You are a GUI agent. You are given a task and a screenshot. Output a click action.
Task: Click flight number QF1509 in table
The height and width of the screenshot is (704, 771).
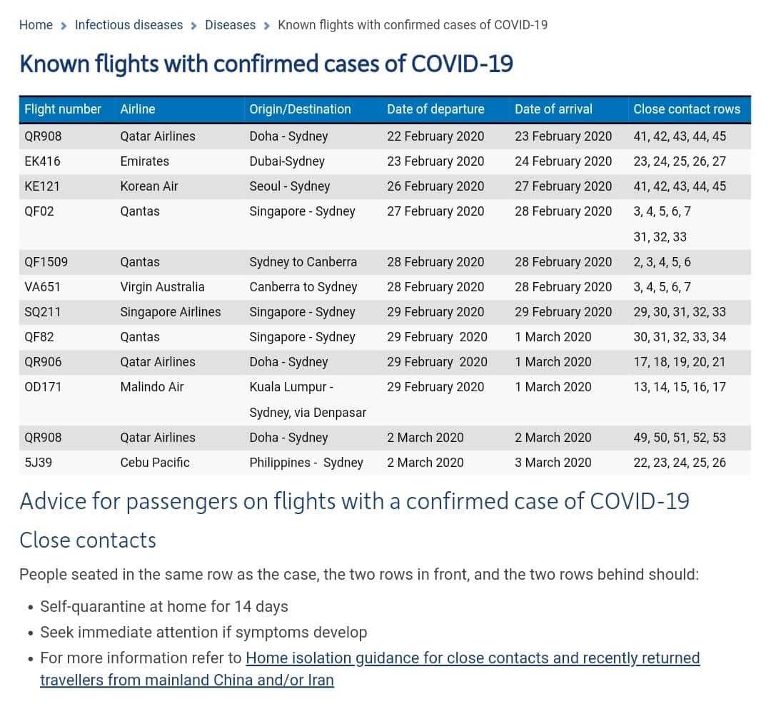coord(46,262)
